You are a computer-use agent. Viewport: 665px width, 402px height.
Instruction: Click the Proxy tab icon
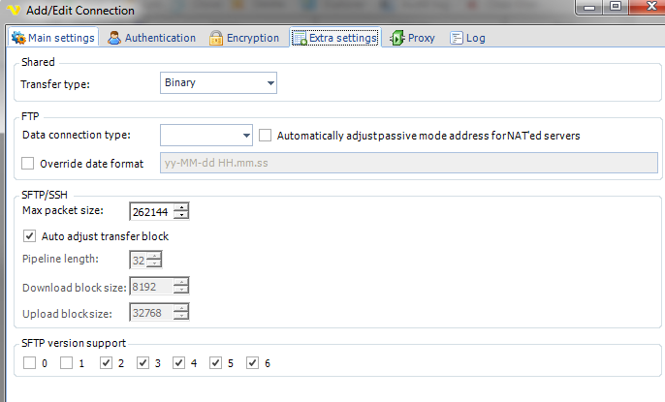397,39
